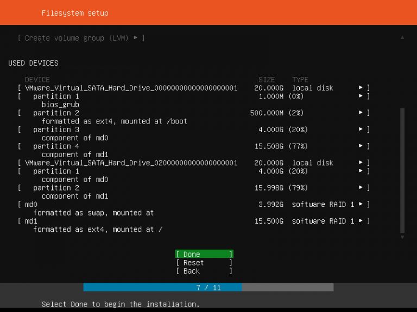Click "formatted as ext4, mounted at /boot" text
Screen dimensions: 417x312
pos(115,121)
